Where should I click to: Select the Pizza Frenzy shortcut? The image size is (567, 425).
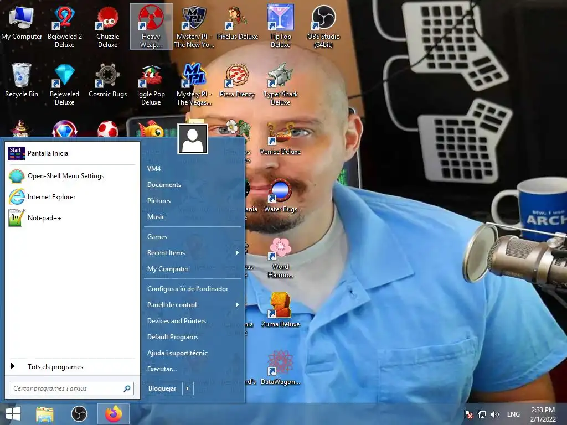[x=237, y=80]
